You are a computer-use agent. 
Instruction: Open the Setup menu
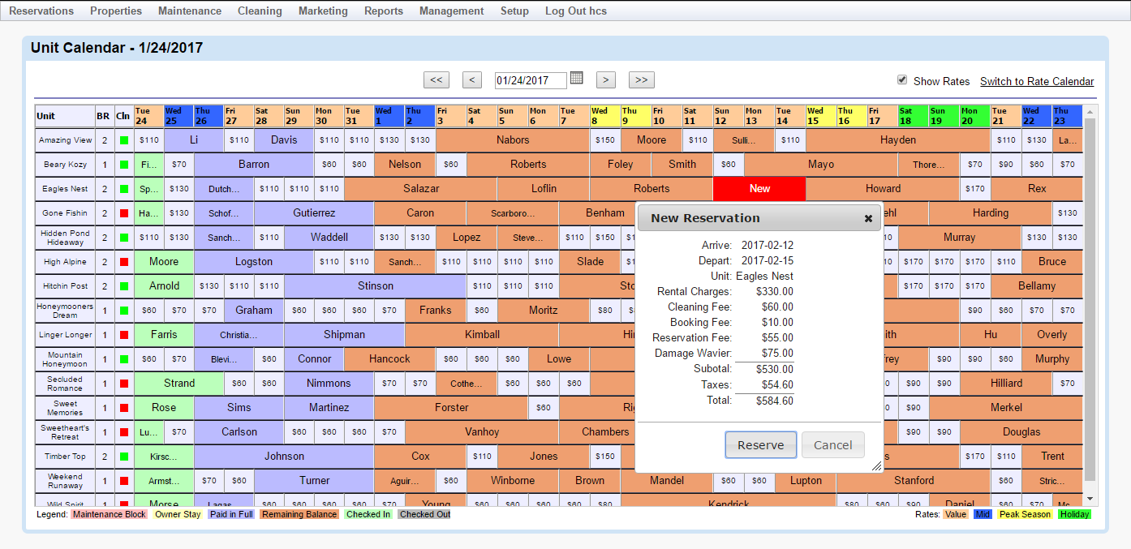point(514,11)
